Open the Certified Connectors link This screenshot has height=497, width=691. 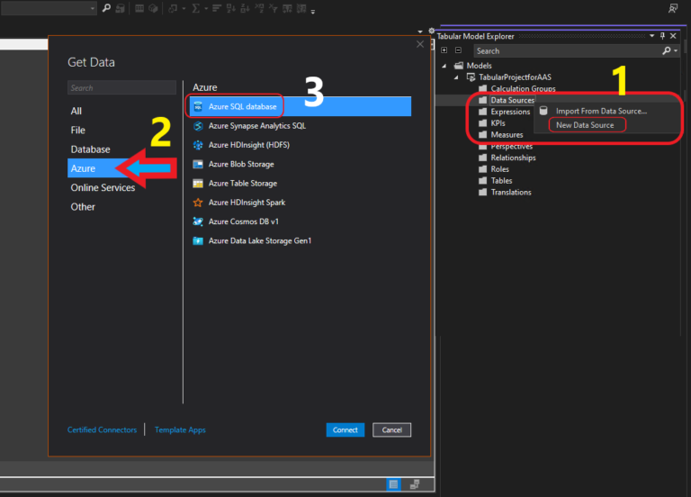[x=102, y=430]
